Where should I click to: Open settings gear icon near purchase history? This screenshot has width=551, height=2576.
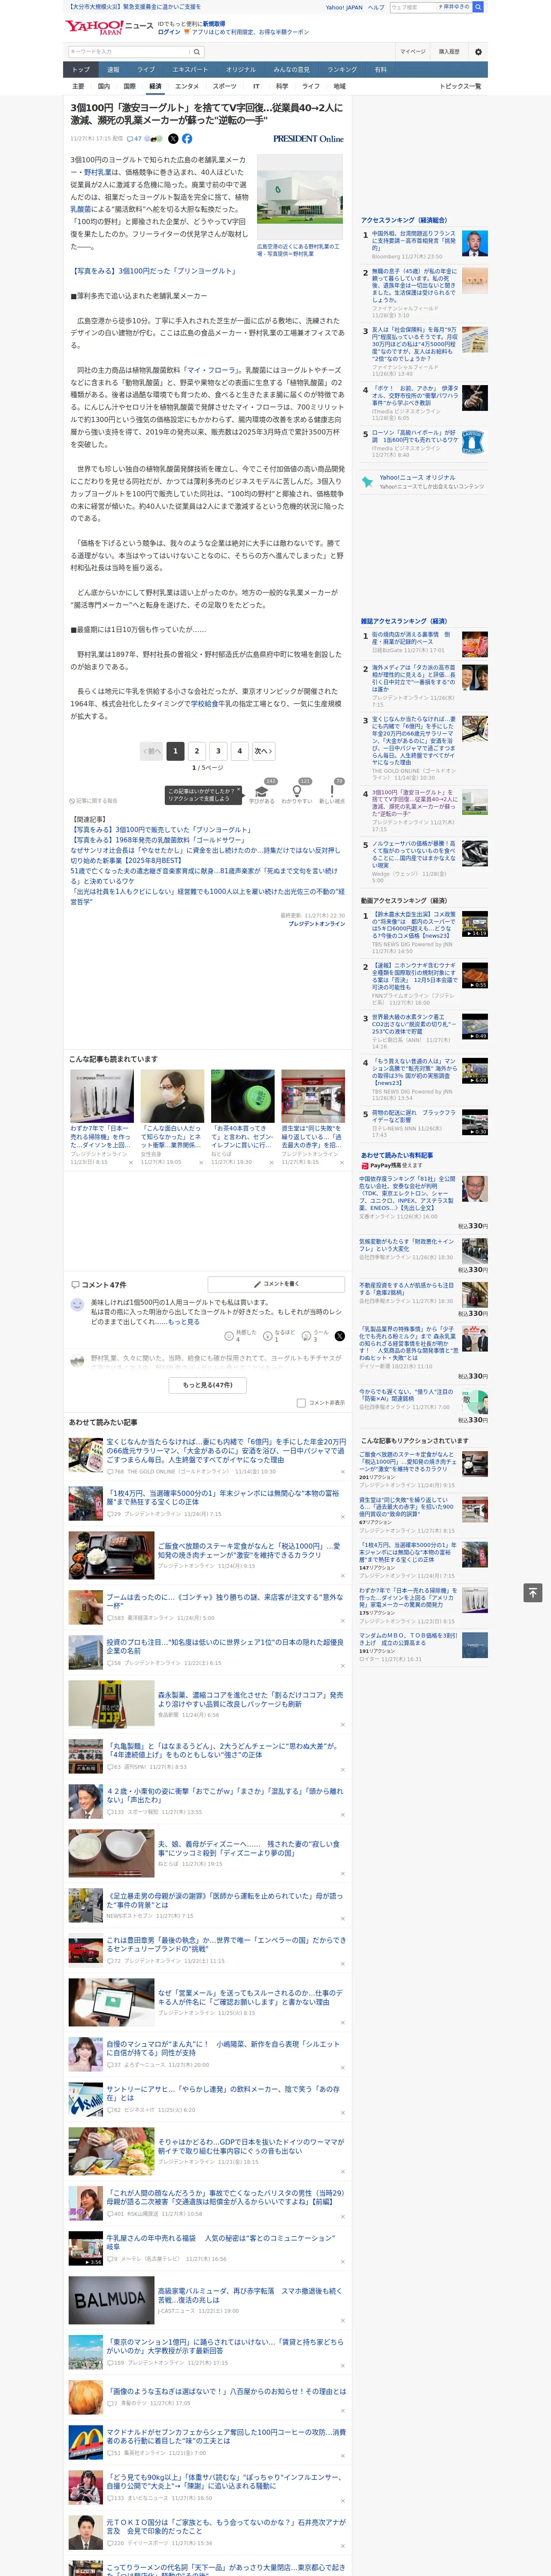pyautogui.click(x=478, y=51)
